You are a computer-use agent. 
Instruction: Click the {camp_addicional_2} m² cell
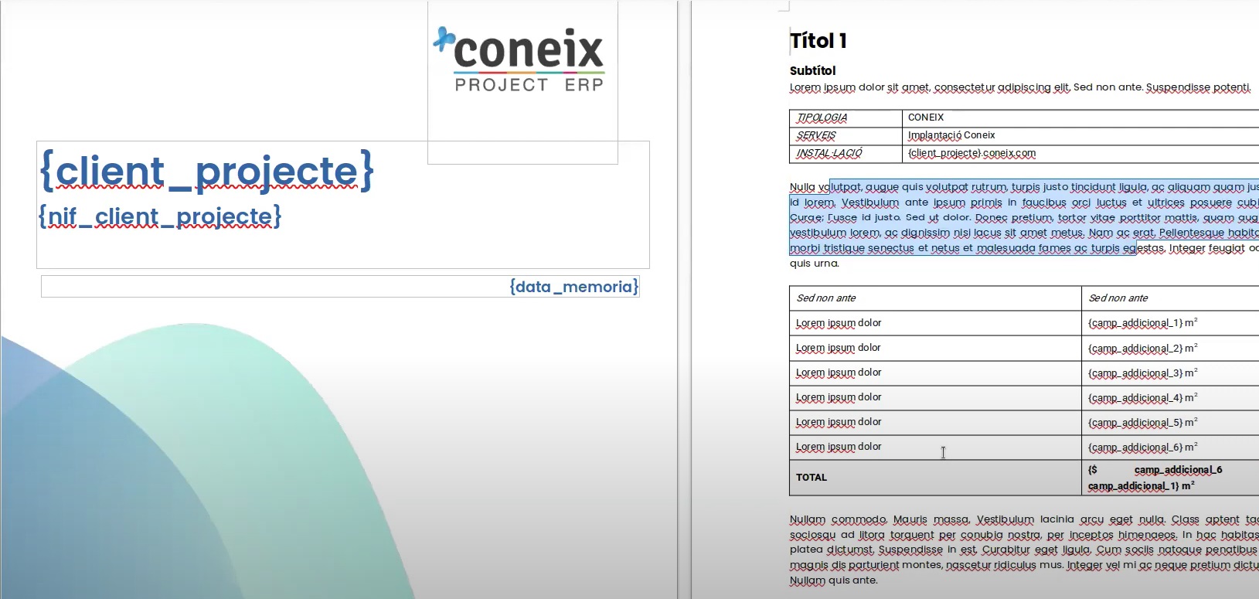click(1170, 348)
